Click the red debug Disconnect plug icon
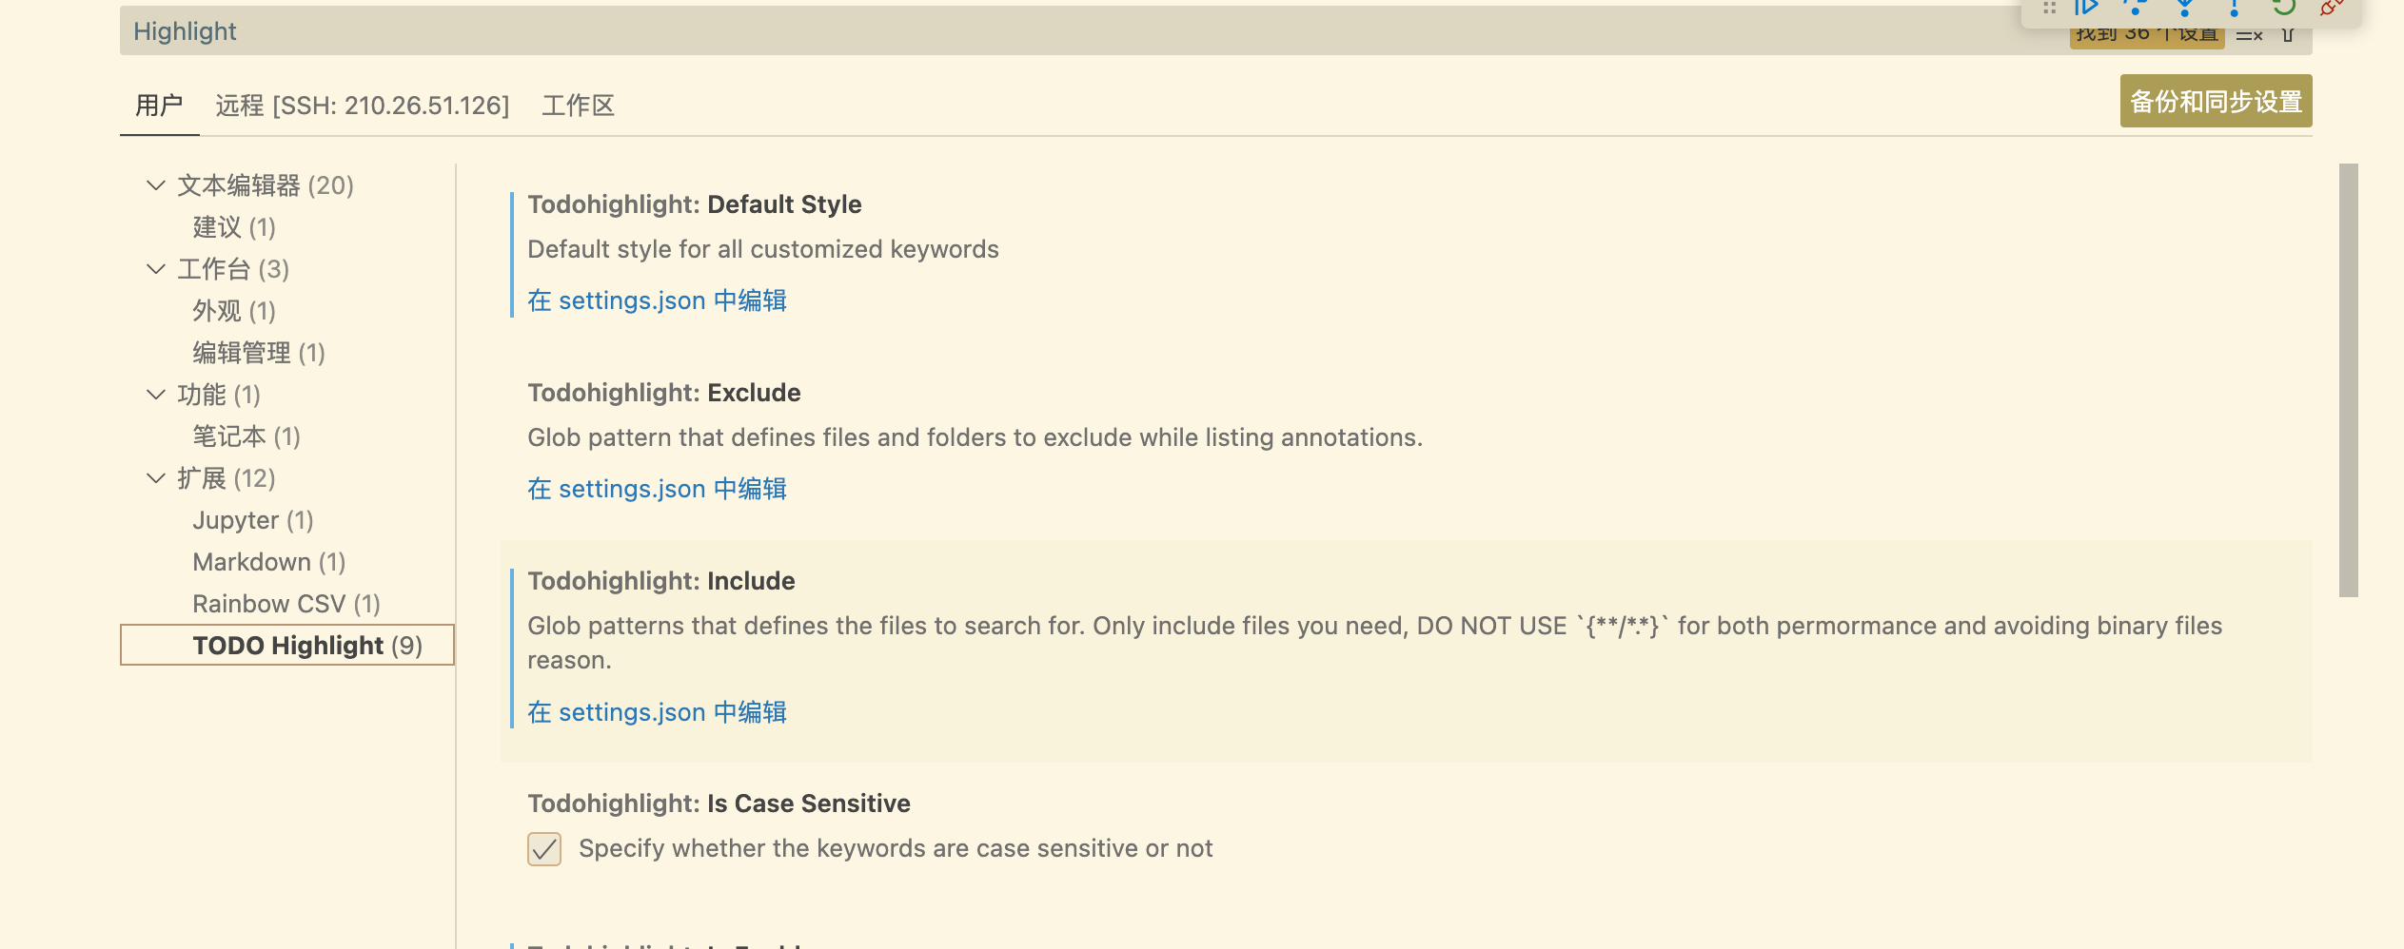 tap(2332, 8)
